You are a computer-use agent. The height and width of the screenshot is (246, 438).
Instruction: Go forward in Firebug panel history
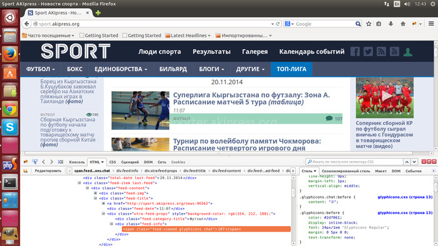[x=51, y=162]
